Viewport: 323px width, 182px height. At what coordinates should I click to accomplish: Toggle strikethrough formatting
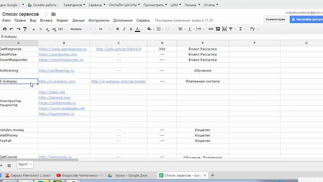(131, 29)
